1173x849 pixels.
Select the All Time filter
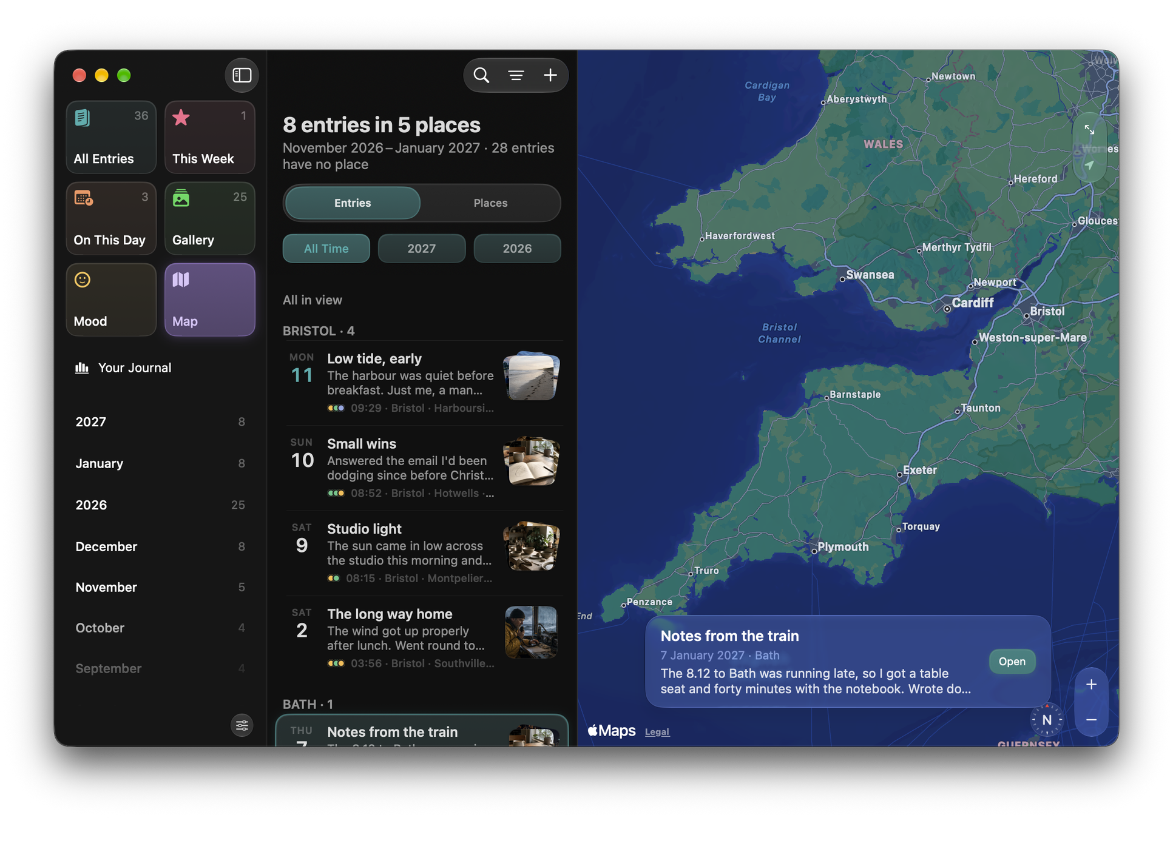point(326,249)
